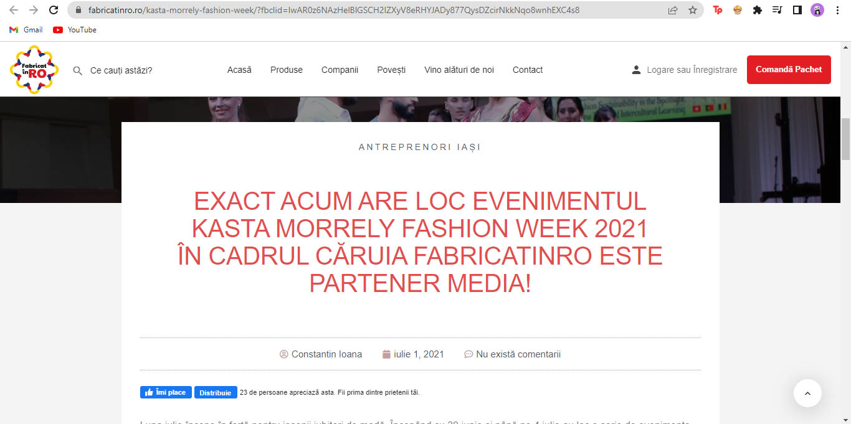
Task: Click the article headline about Kasta Morrely
Action: [x=421, y=243]
